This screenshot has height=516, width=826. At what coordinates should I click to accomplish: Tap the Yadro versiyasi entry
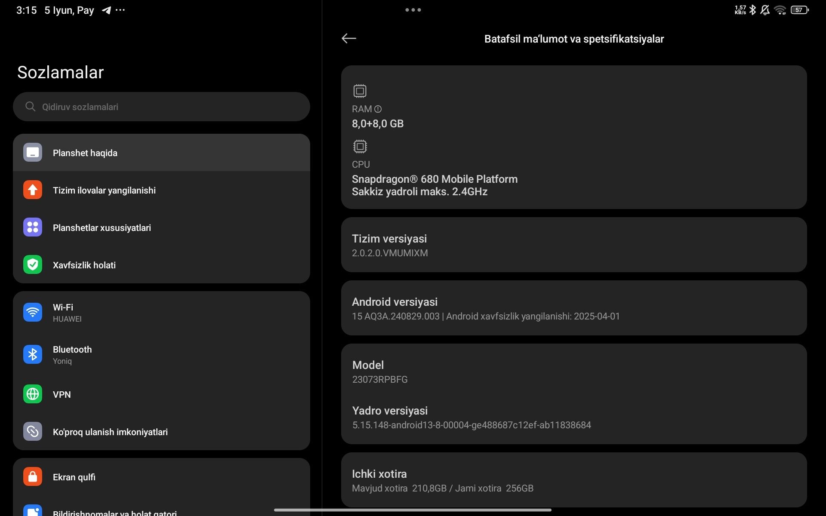574,418
